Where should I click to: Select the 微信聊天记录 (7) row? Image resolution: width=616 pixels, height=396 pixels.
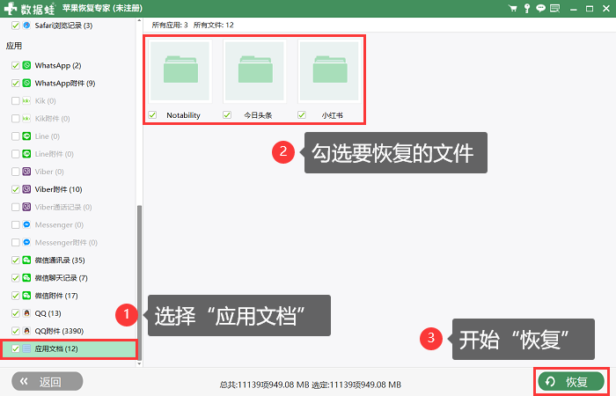pos(68,278)
